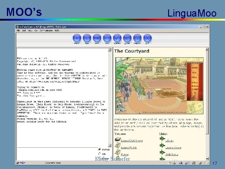The height and width of the screenshot is (169, 225).
Task: Click the up arrow of Courtyard pane scrollbar
Action: (207, 49)
